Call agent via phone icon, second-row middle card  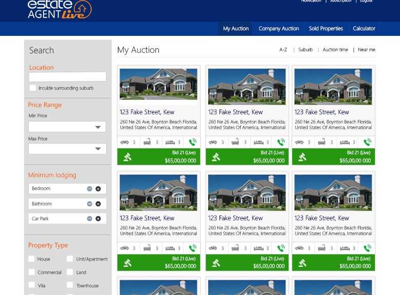pos(281,248)
